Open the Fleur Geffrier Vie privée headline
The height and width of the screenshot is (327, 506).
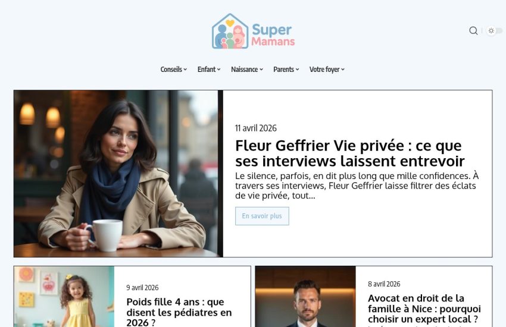click(350, 153)
